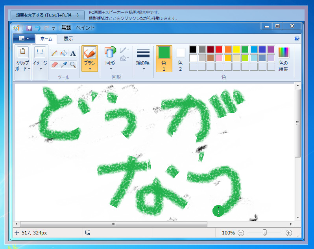The image size is (314, 249).
Task: Pick the lime green color swatch
Action: [245, 58]
